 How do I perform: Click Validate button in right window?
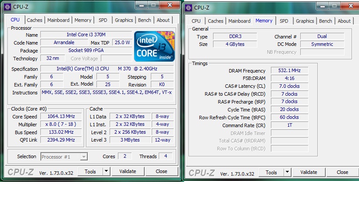[309, 172]
